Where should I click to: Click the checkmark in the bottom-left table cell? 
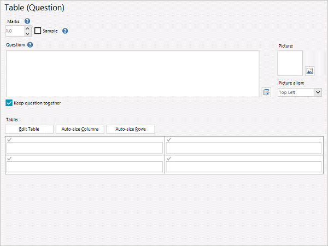(x=10, y=159)
